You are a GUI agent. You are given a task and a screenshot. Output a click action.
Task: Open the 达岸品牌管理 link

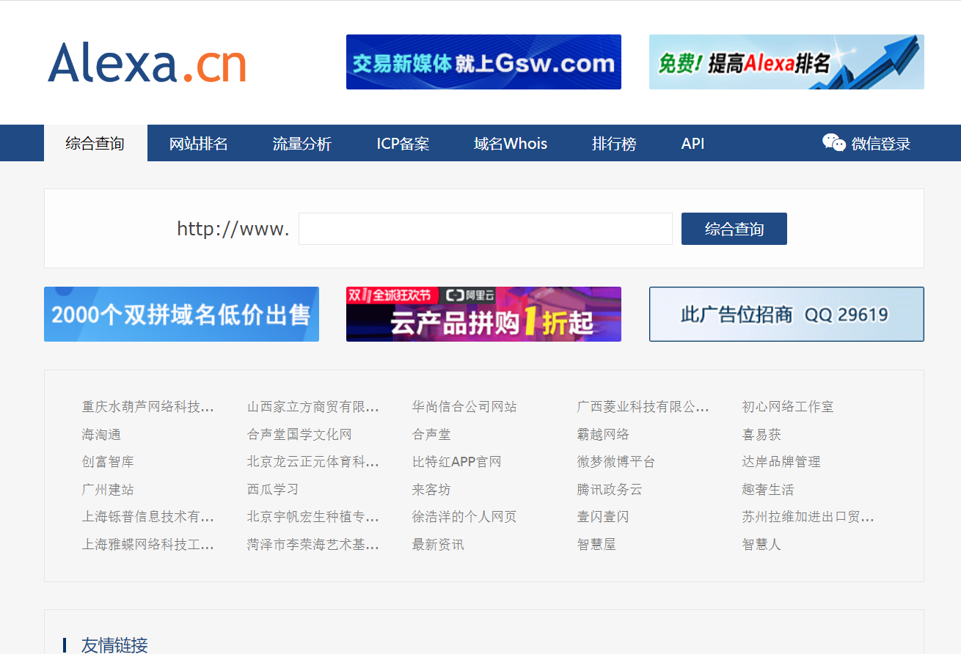(x=781, y=462)
